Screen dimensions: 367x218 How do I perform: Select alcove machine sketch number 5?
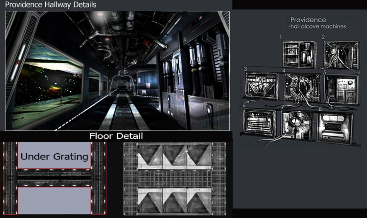341,88
